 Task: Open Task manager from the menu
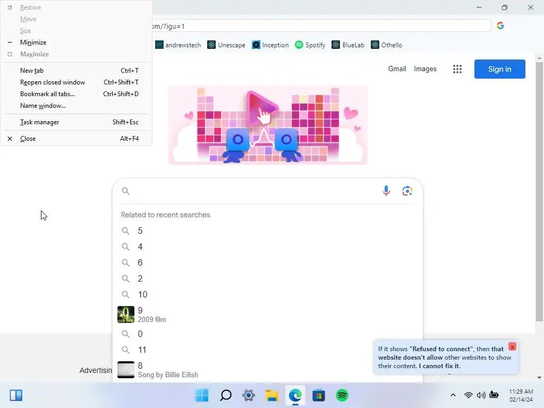tap(76, 122)
